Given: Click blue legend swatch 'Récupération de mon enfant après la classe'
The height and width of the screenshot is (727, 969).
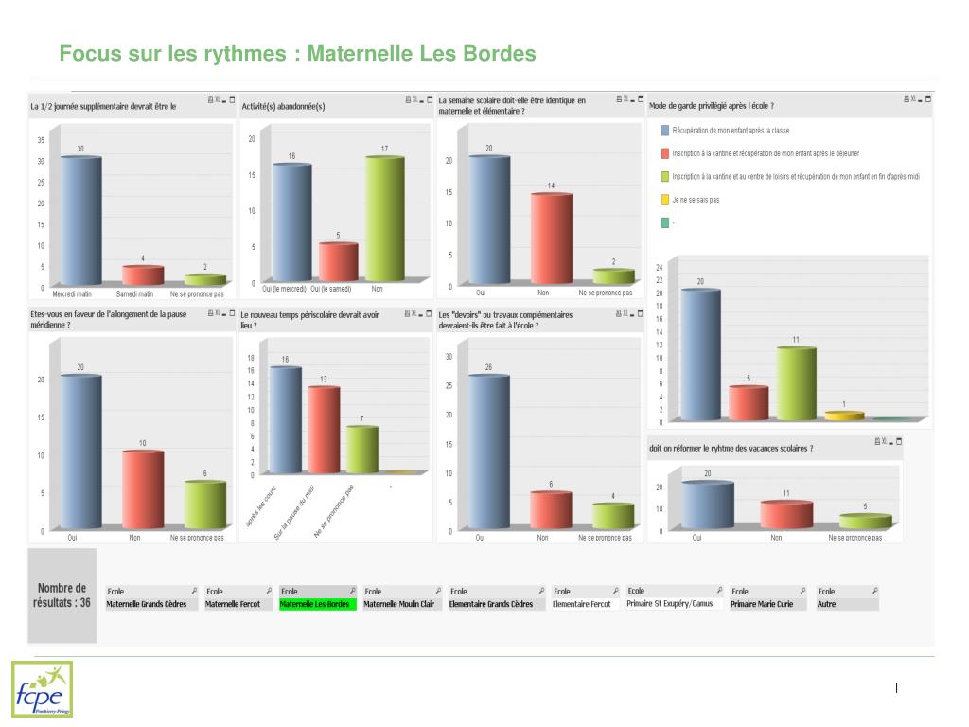Looking at the screenshot, I should tap(665, 131).
